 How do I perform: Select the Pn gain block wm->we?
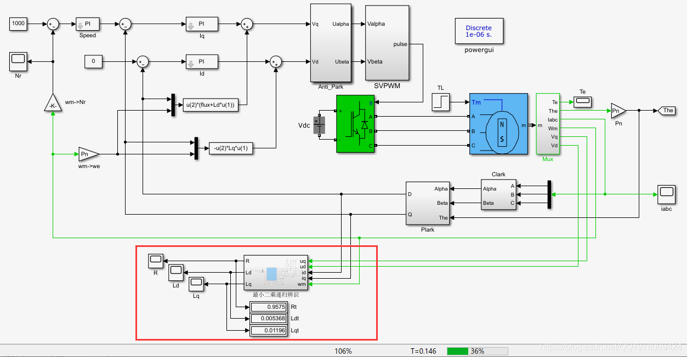(88, 154)
